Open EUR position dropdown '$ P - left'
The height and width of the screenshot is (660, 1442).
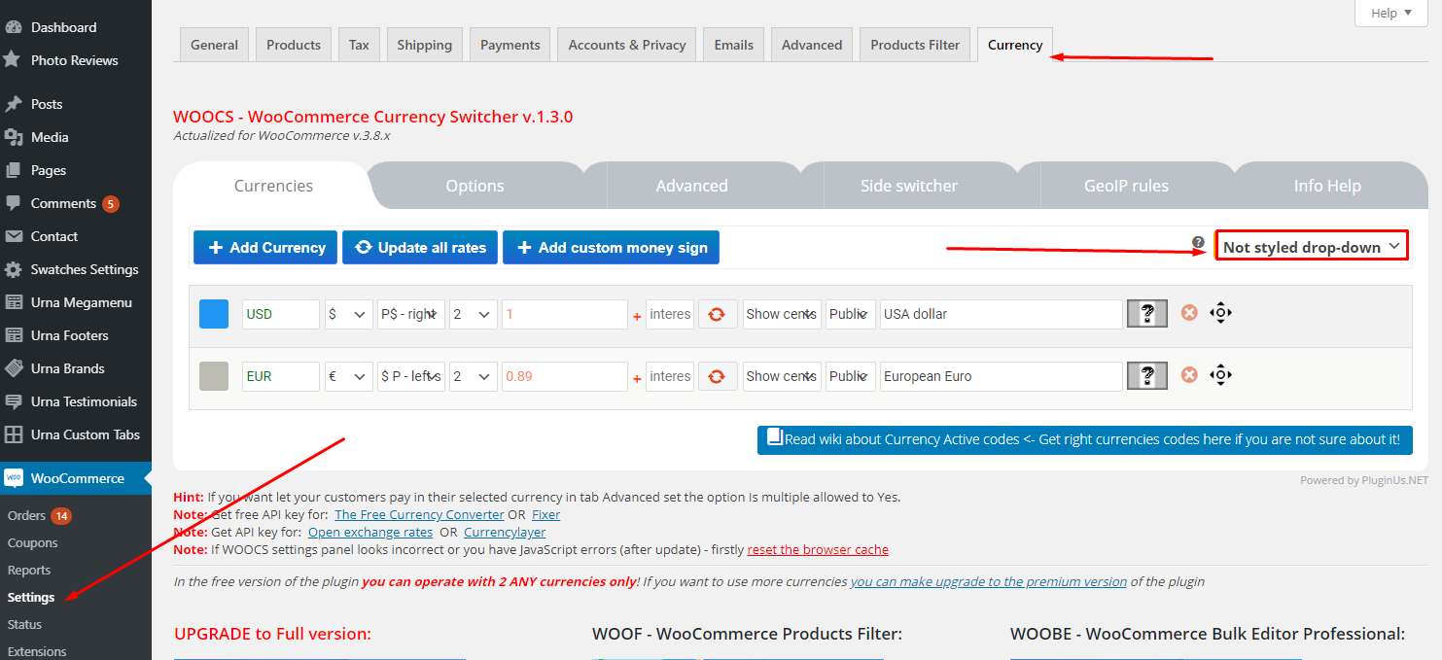pyautogui.click(x=411, y=376)
